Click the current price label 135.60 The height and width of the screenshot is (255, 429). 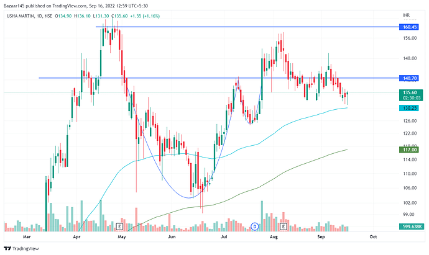click(x=408, y=93)
